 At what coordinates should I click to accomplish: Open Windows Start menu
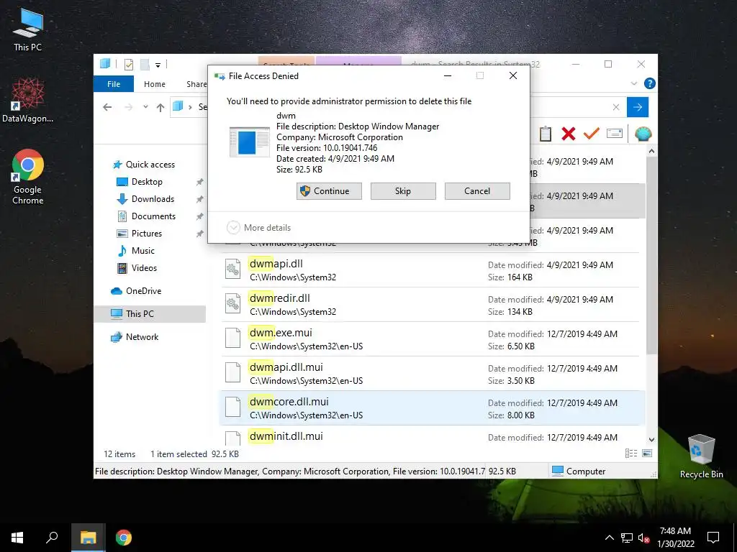17,538
